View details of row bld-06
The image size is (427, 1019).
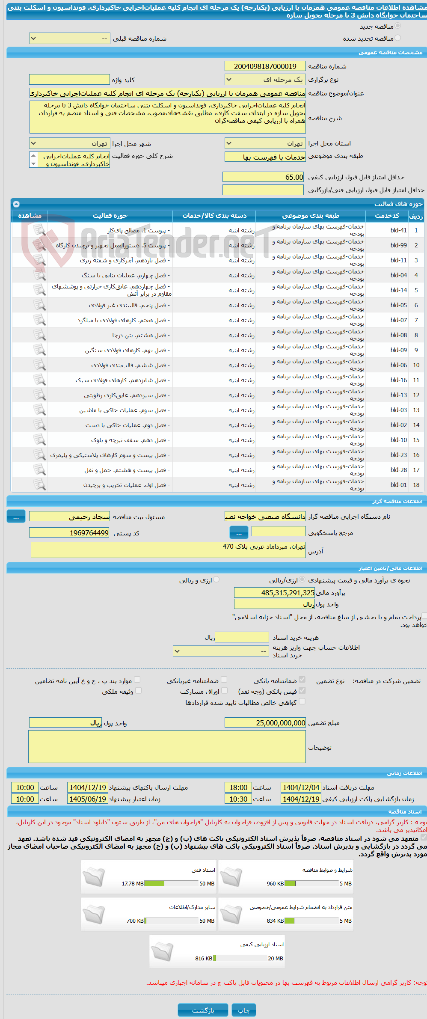point(39,365)
